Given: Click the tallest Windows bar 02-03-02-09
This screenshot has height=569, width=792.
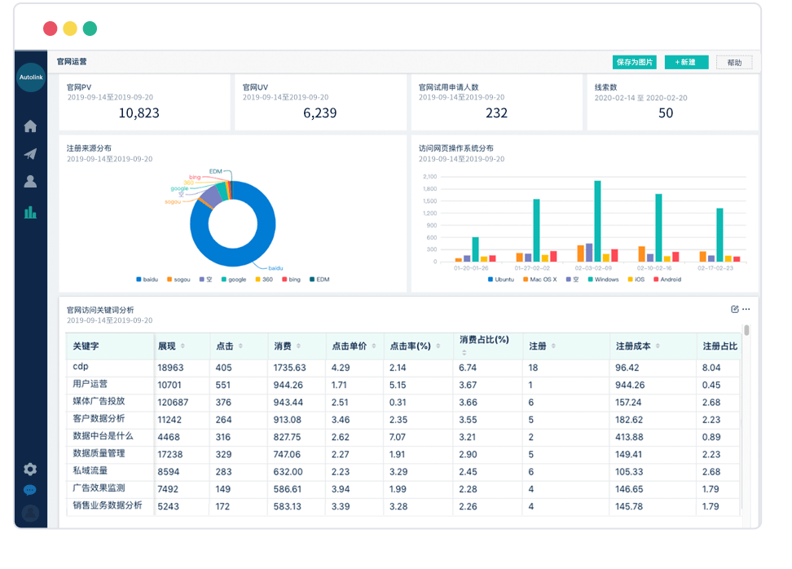Looking at the screenshot, I should (x=597, y=222).
